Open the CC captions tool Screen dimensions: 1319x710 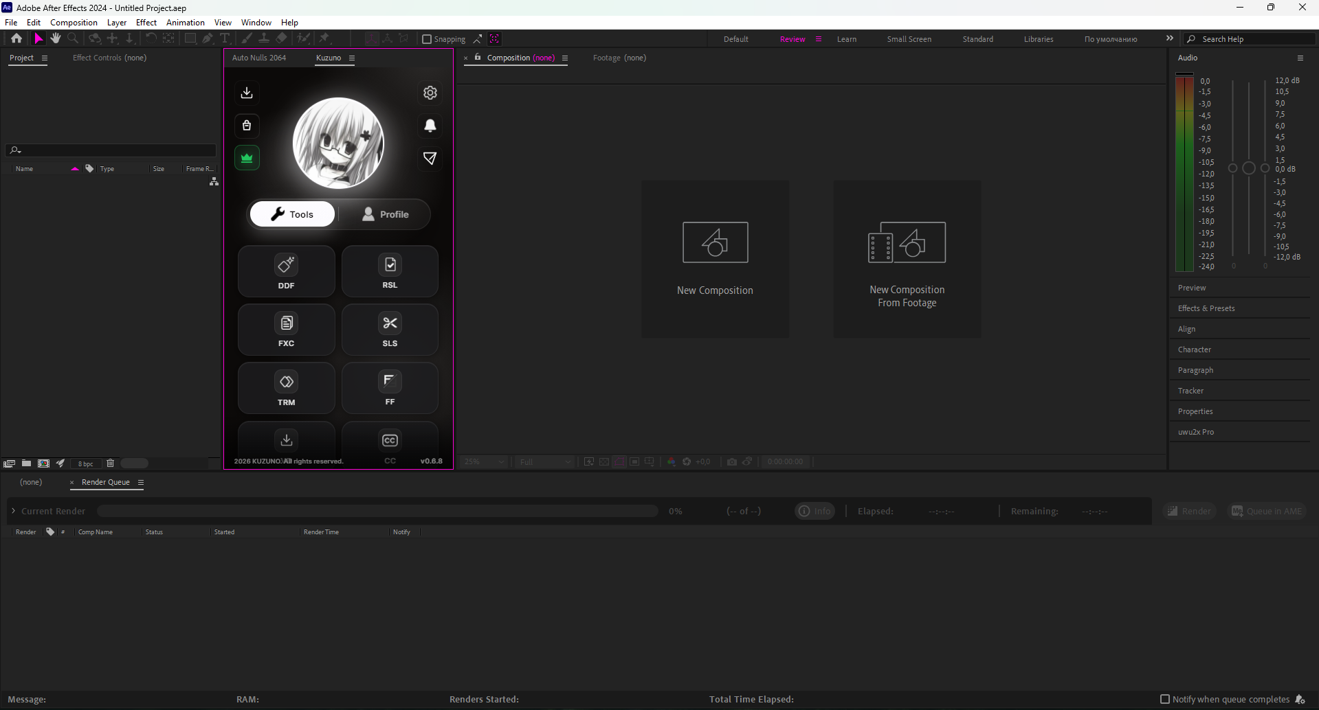coord(390,445)
